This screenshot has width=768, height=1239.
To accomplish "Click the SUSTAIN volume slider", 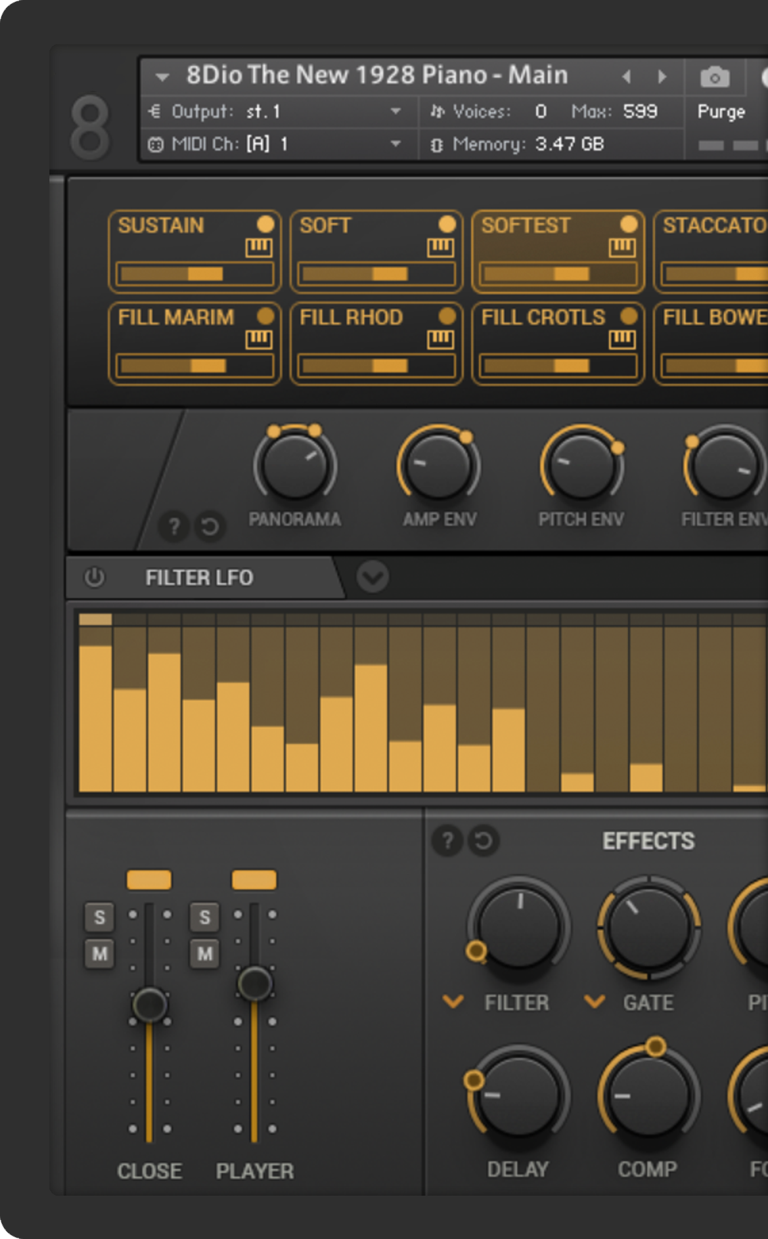I will (x=195, y=274).
